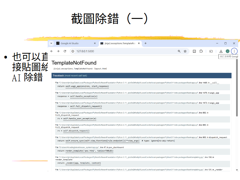This screenshot has width=240, height=180.
Task: Switch to the Google AI Studio tab
Action: click(73, 43)
